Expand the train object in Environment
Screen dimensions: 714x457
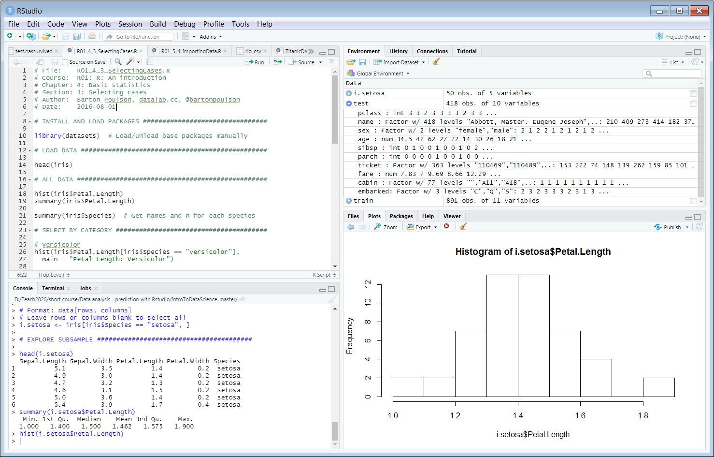point(348,200)
